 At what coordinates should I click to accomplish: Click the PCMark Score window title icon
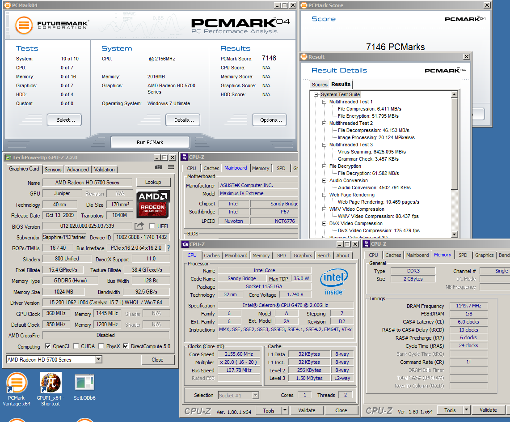coord(304,5)
